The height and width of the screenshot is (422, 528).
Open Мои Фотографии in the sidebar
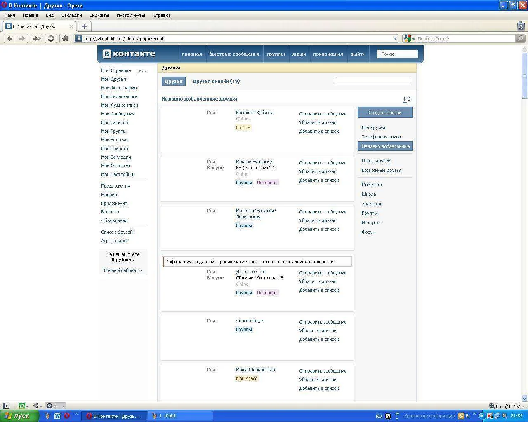click(x=119, y=88)
